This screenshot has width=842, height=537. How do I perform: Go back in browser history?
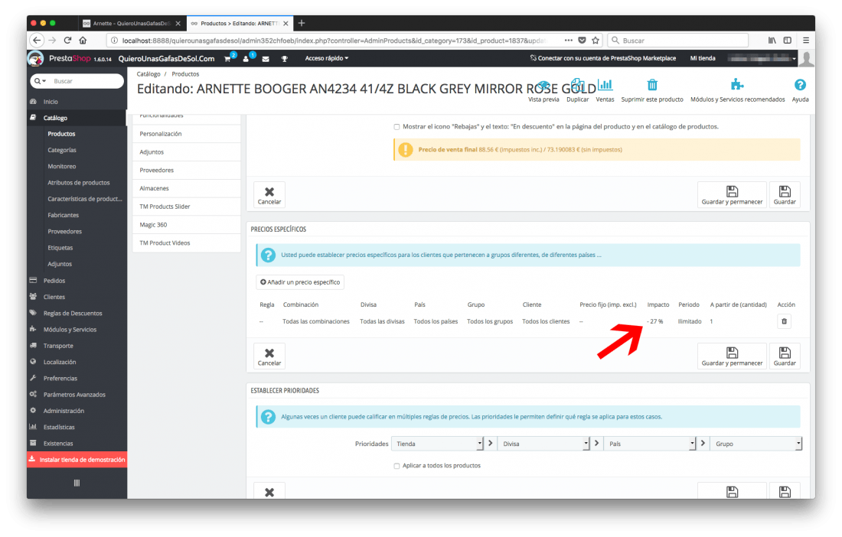coord(37,41)
